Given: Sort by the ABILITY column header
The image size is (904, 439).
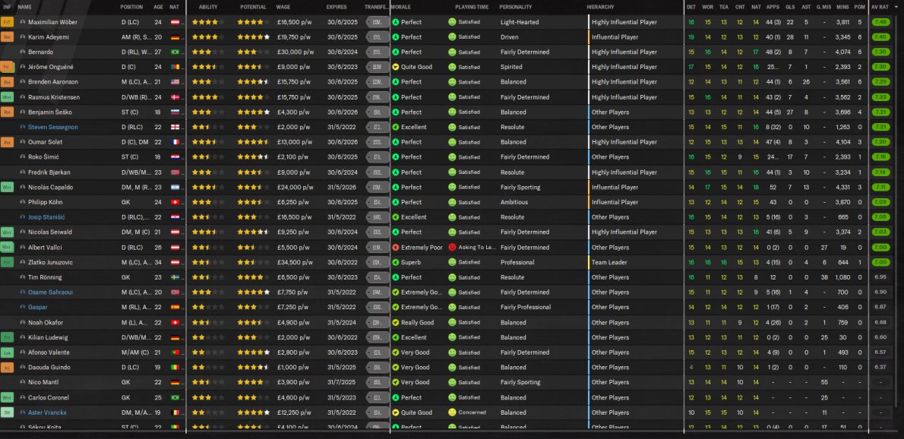Looking at the screenshot, I should coord(208,7).
